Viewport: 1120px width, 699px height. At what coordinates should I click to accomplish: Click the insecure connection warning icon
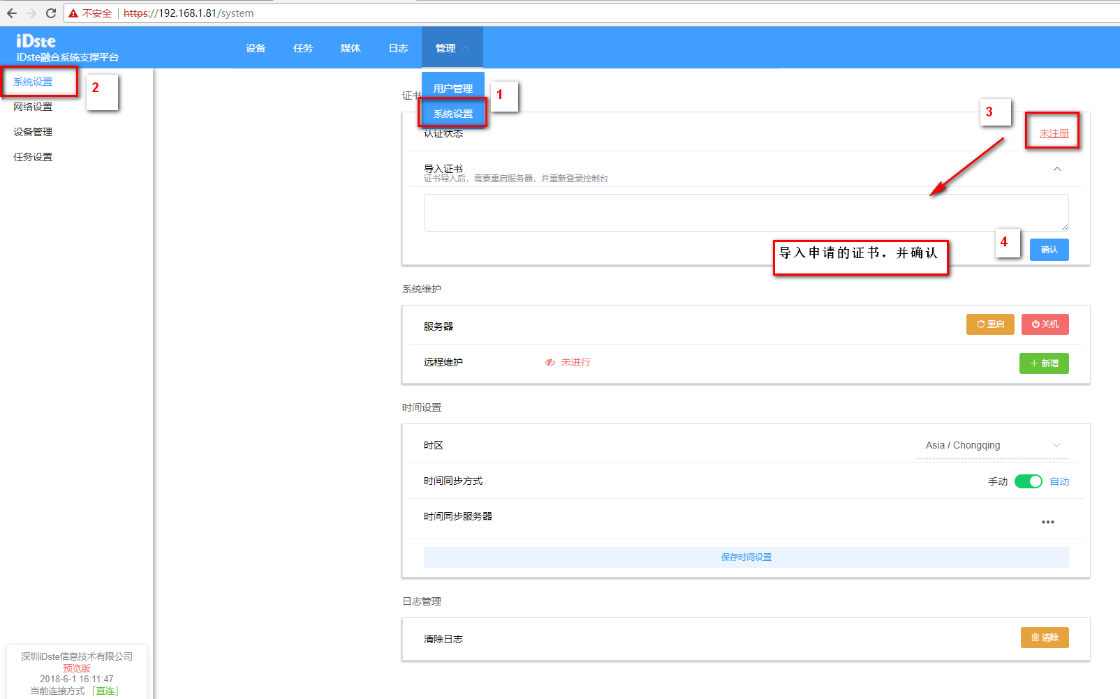(73, 13)
